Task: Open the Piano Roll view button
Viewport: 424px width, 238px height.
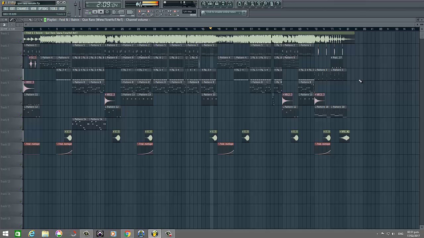Action: click(217, 4)
